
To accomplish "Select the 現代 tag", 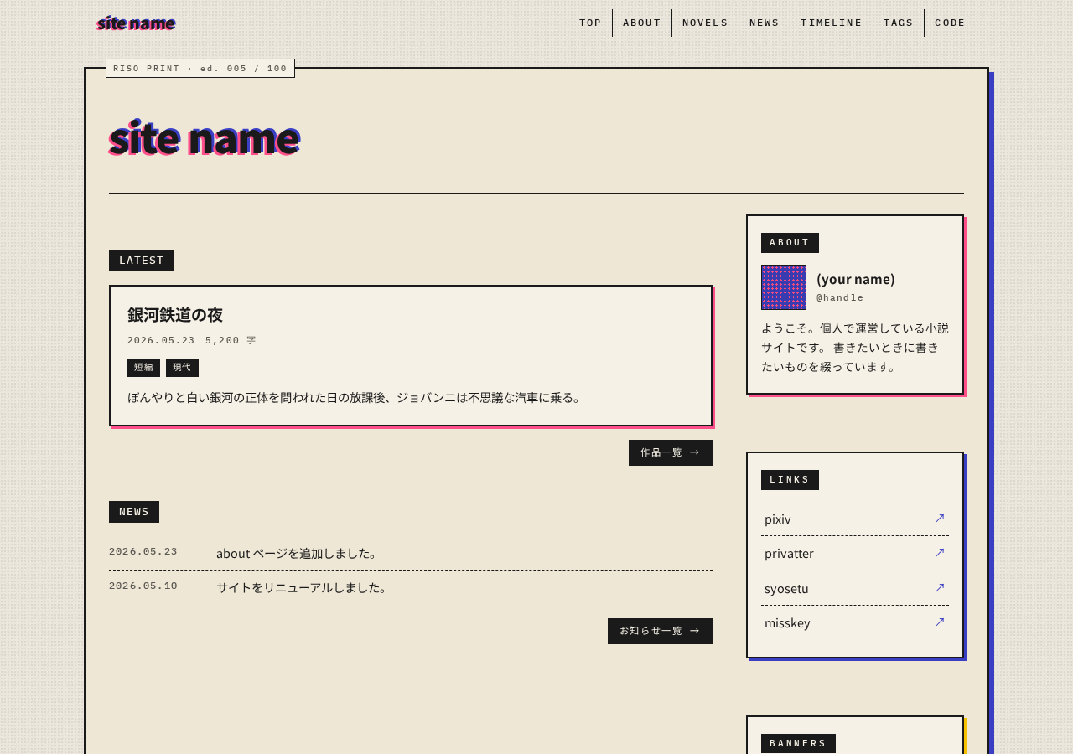I will click(x=182, y=368).
